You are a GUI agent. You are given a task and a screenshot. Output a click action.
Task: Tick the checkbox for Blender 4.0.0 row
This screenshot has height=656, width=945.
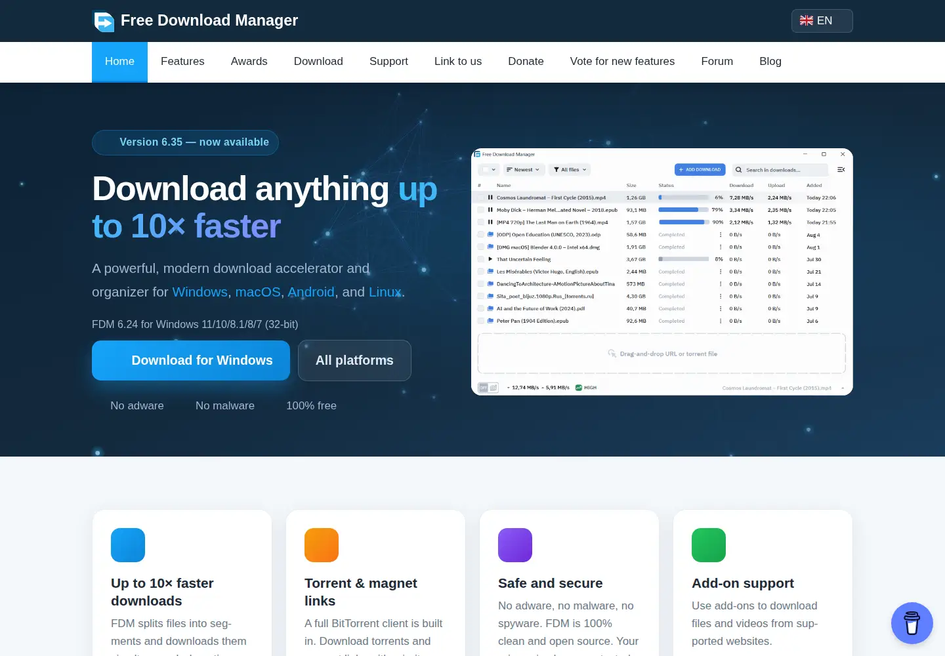click(x=480, y=247)
